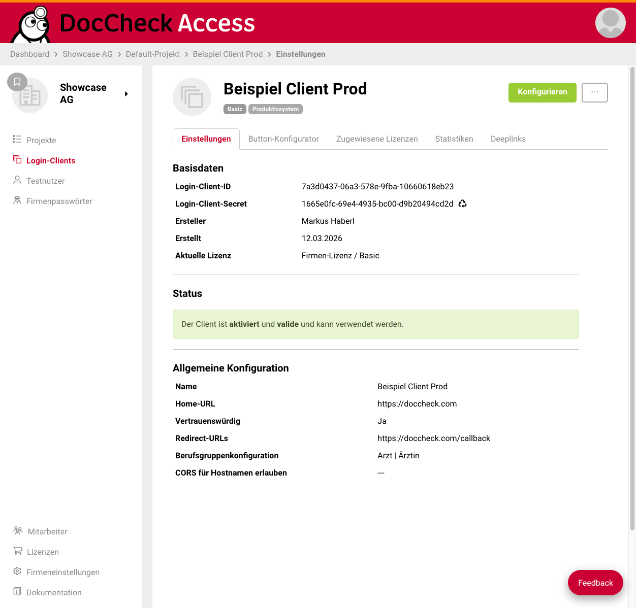Click the Testnutzer person icon
The image size is (636, 608).
17,180
